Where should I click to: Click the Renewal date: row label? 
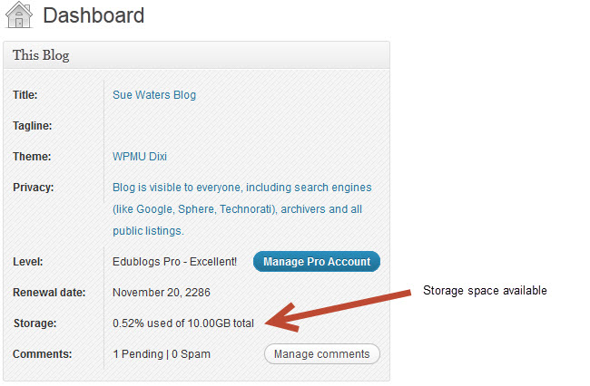coord(49,293)
